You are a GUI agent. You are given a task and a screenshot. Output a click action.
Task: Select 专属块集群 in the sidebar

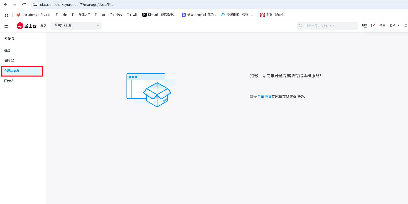click(x=22, y=71)
